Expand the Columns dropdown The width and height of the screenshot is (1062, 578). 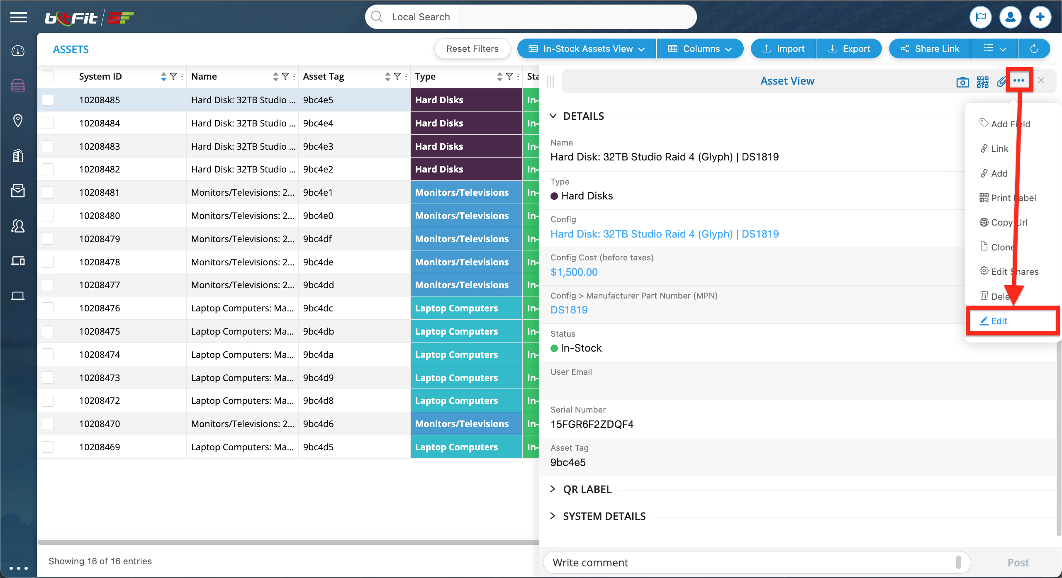(x=700, y=49)
